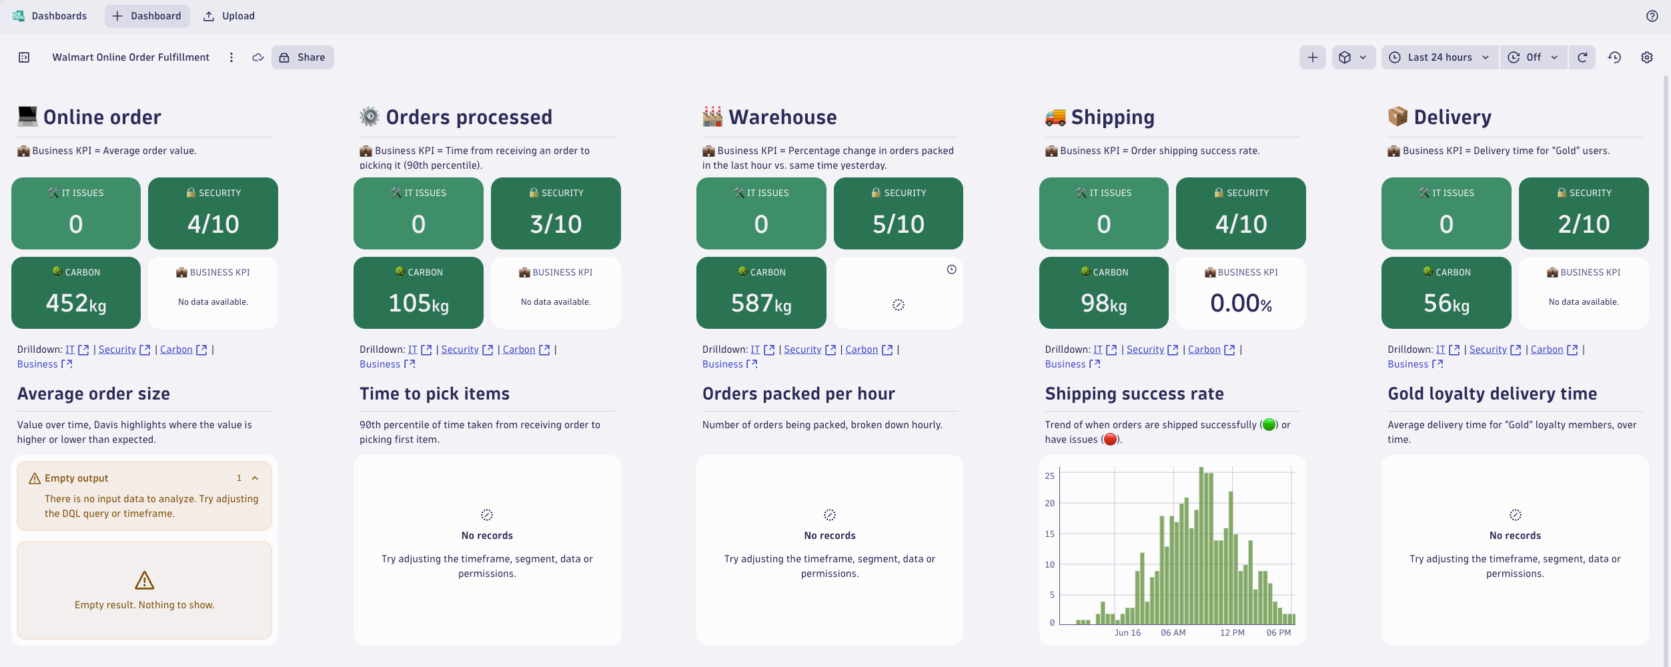Open the Online order Business drilldown link

pyautogui.click(x=37, y=364)
